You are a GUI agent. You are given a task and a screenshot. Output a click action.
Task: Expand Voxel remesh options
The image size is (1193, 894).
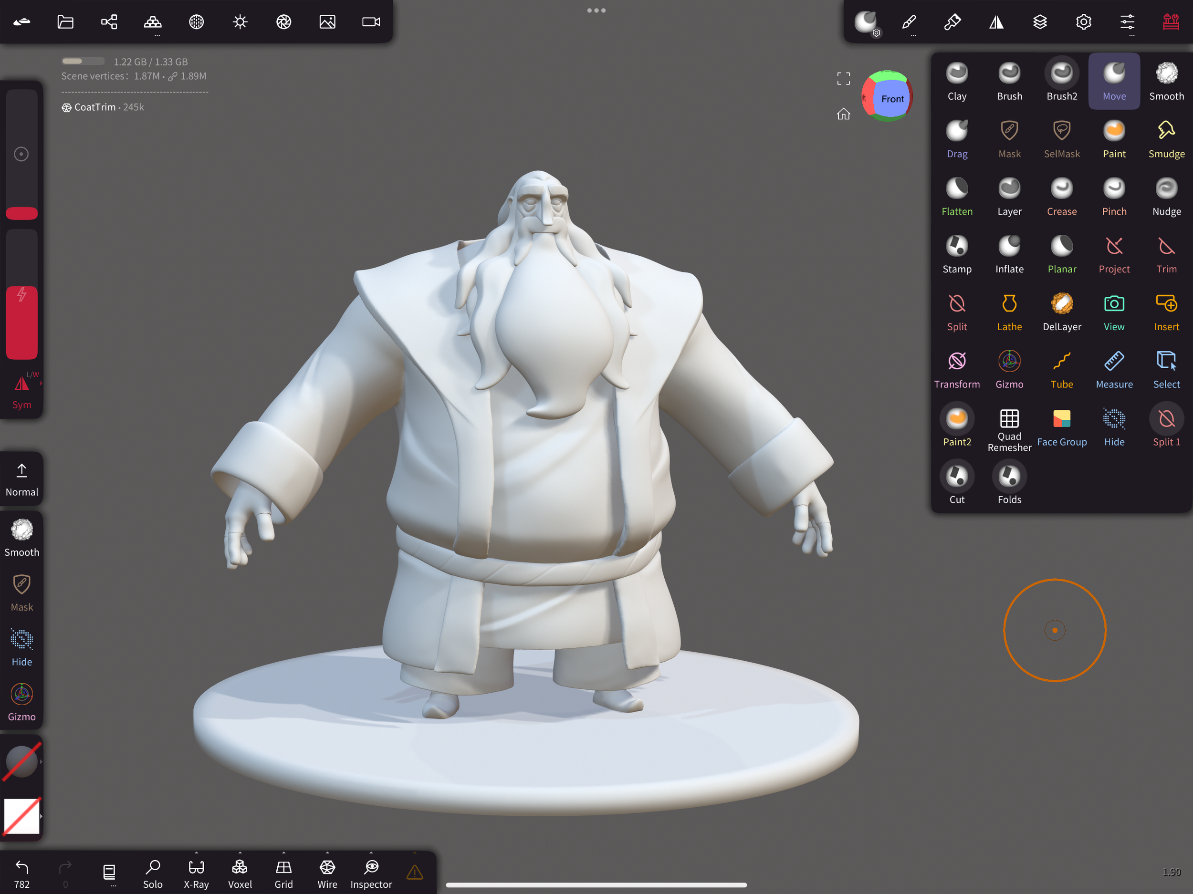point(240,853)
